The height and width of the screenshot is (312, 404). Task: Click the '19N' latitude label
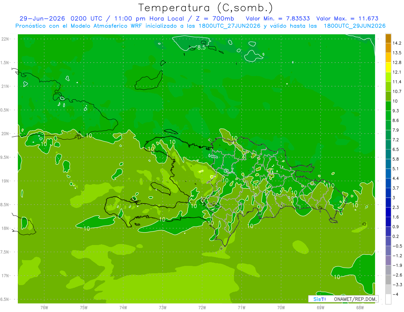5,181
